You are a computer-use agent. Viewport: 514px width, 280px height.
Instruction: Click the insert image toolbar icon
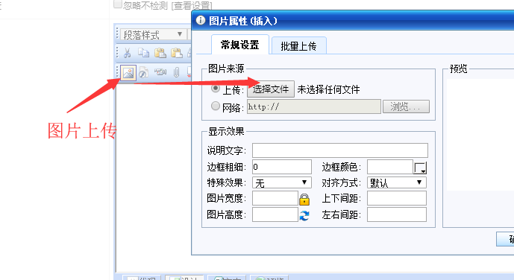[128, 73]
